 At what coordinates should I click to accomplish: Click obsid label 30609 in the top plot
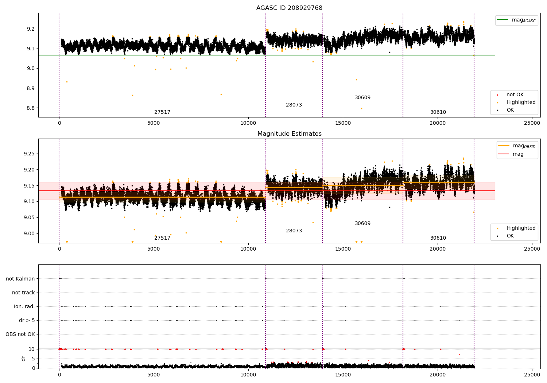coord(363,98)
